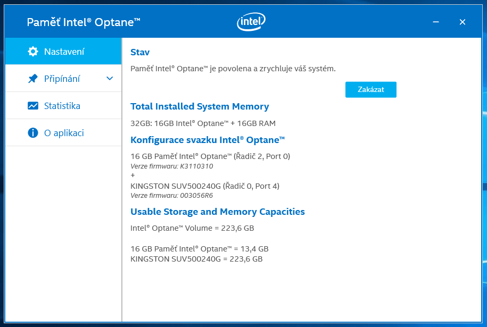
Task: Click the Statistika chart icon
Action: [x=33, y=106]
